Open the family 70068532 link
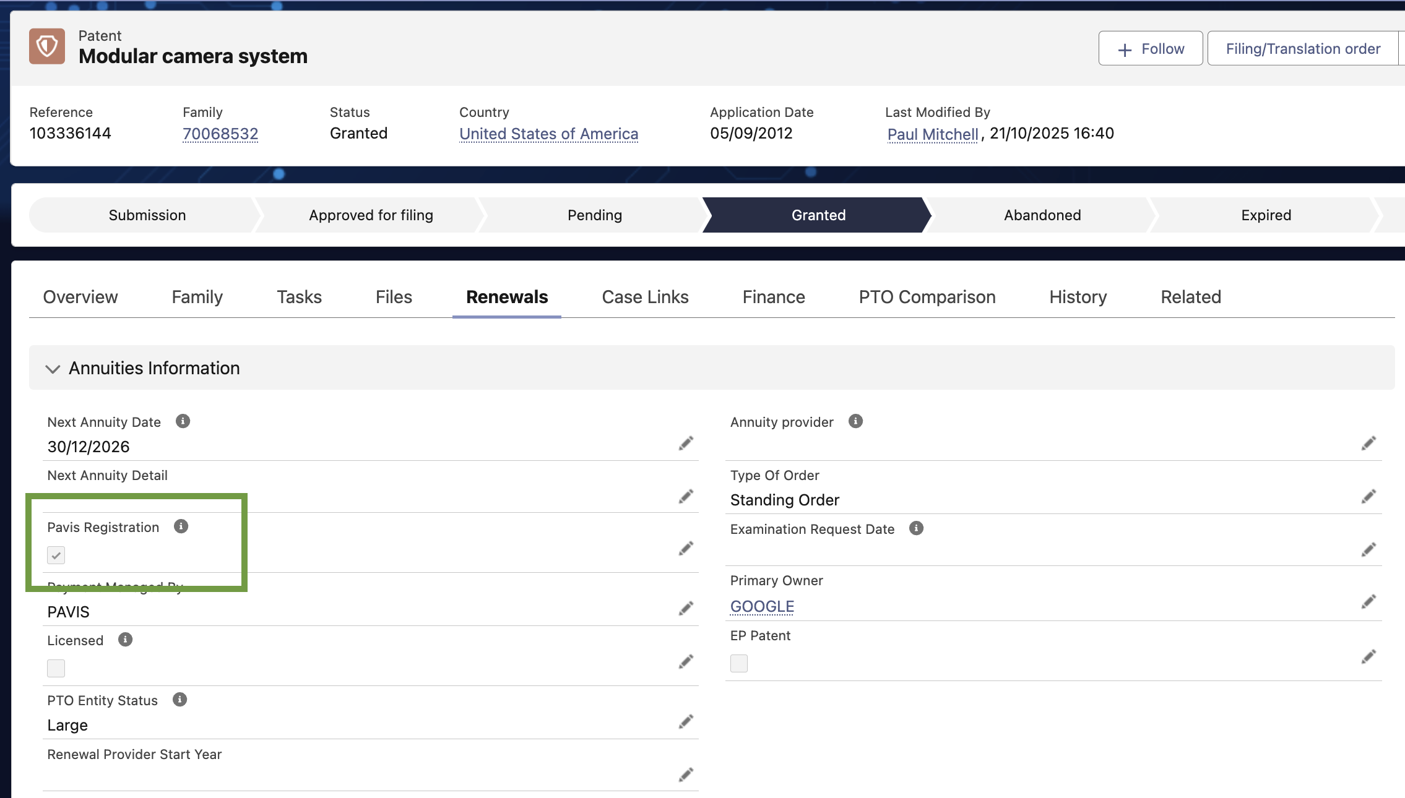Viewport: 1405px width, 798px height. pyautogui.click(x=220, y=134)
